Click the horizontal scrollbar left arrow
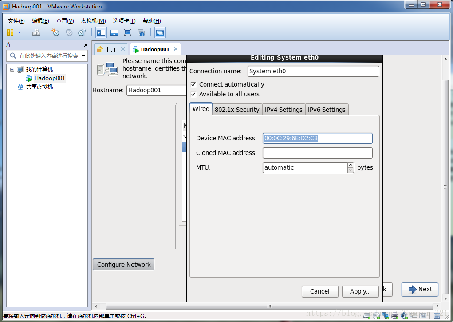 96,306
